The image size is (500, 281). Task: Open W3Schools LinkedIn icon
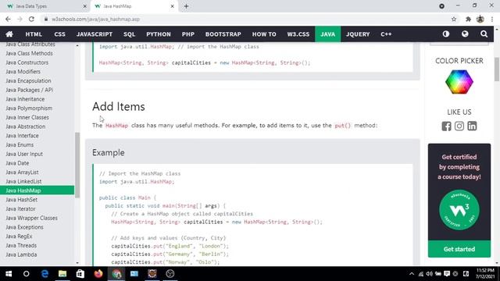click(472, 126)
